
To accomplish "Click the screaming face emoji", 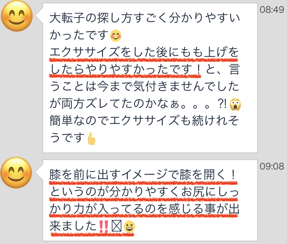I will [235, 104].
